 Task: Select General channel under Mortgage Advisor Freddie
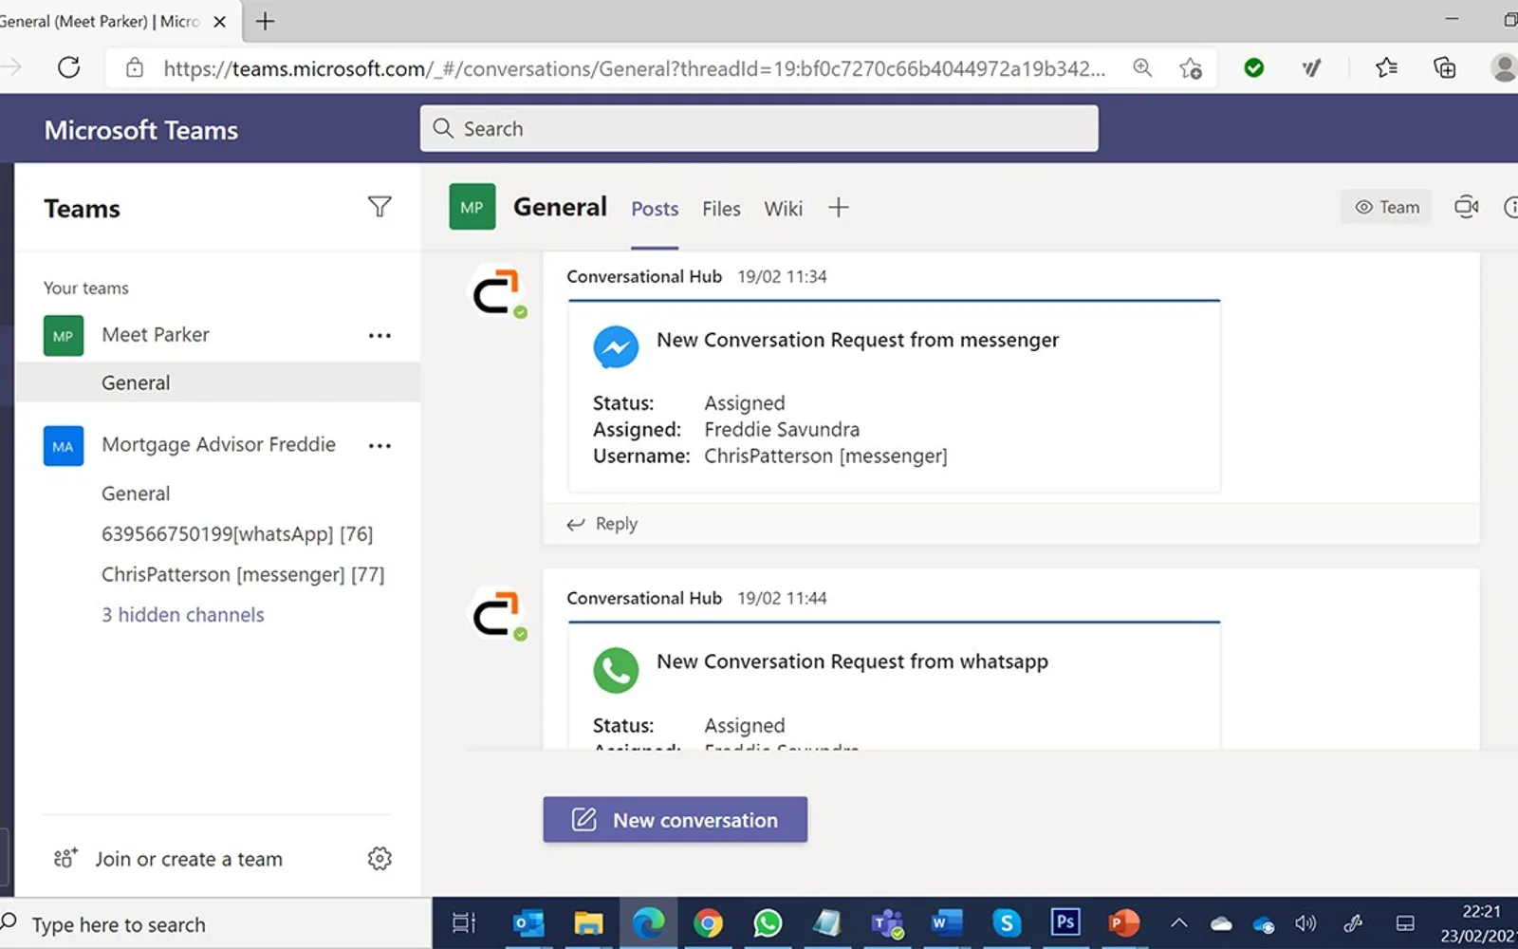pyautogui.click(x=136, y=493)
